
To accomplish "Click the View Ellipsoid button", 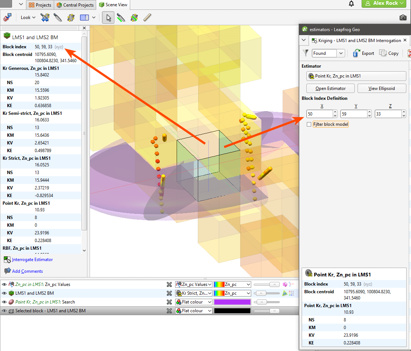I will pyautogui.click(x=382, y=88).
